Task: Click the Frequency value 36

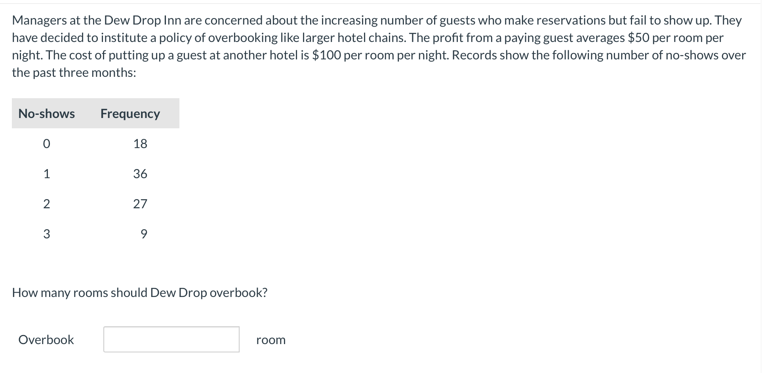Action: (x=140, y=174)
